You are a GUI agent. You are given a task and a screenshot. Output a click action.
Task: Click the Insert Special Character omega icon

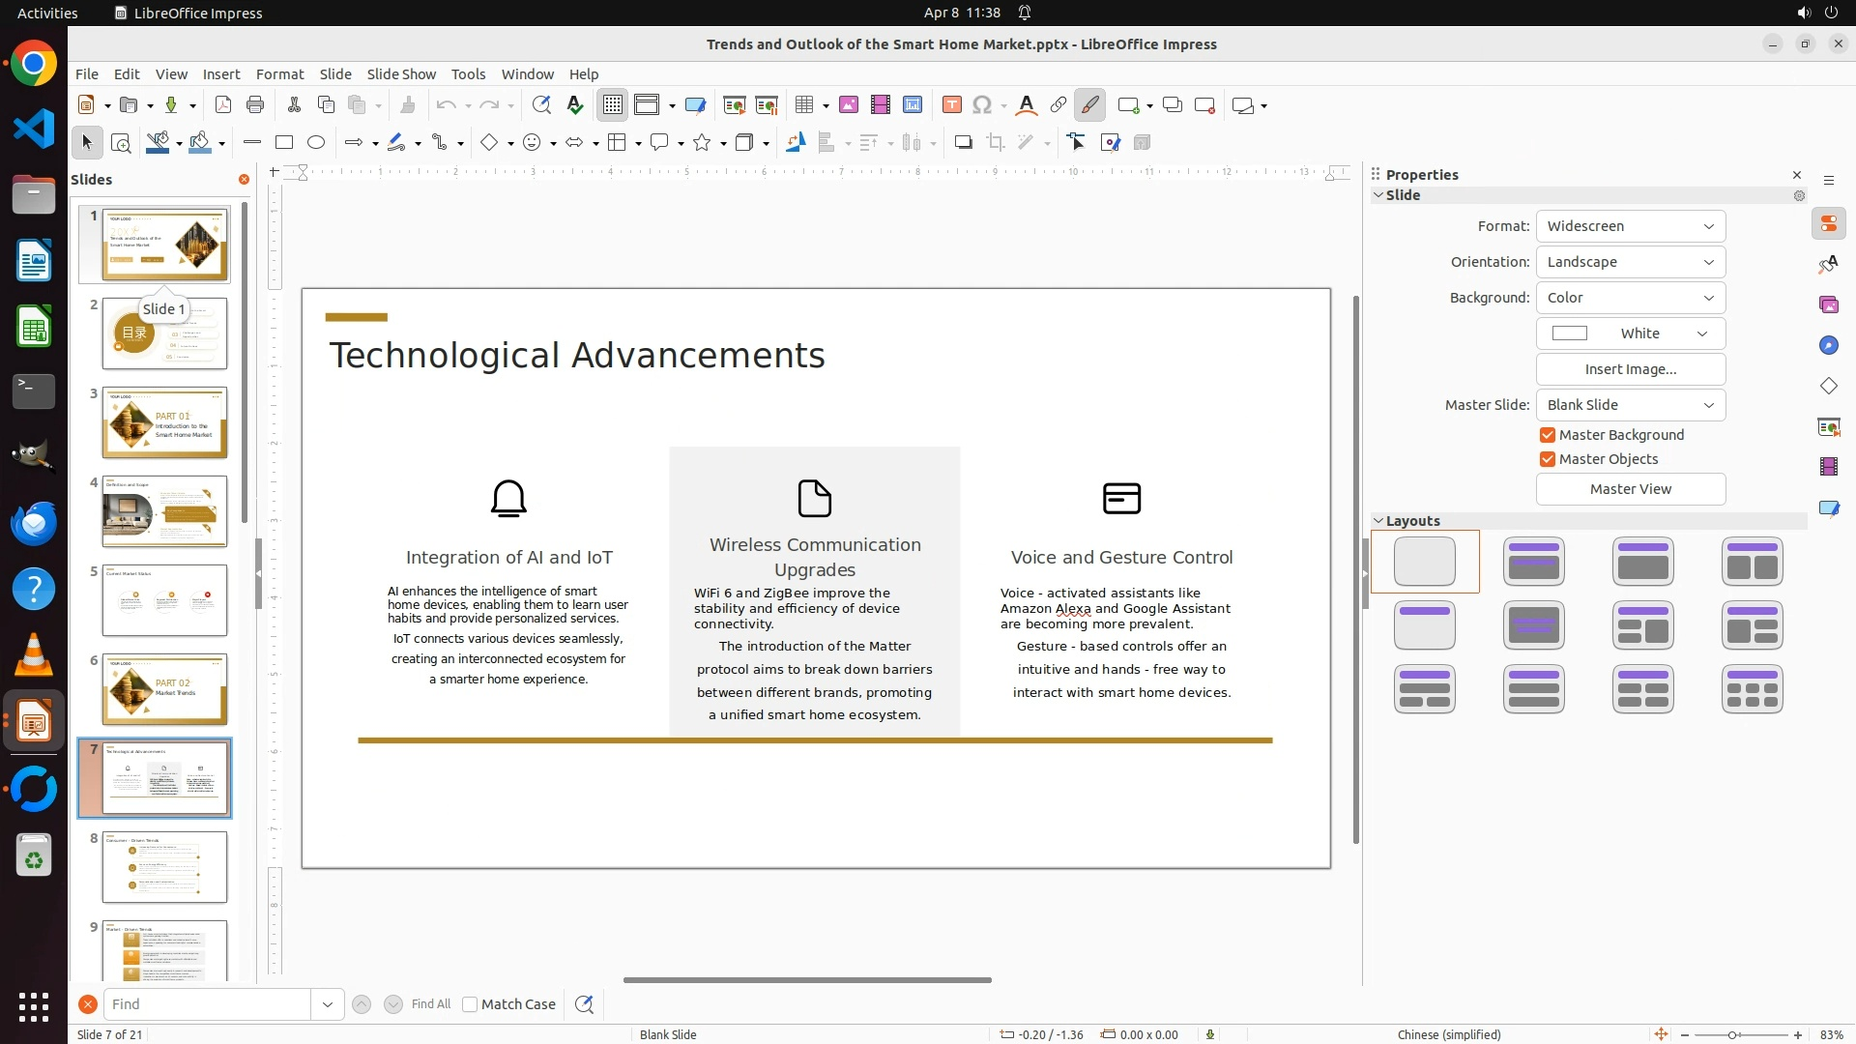click(x=982, y=105)
